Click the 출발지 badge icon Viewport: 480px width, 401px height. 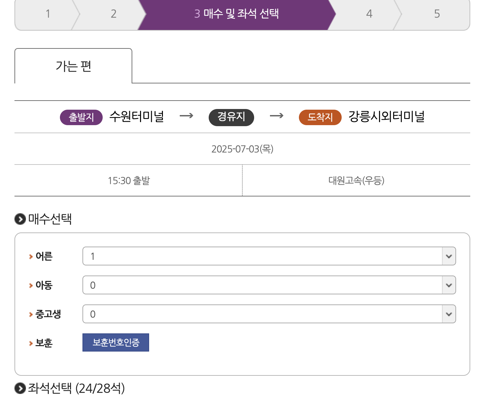(81, 117)
